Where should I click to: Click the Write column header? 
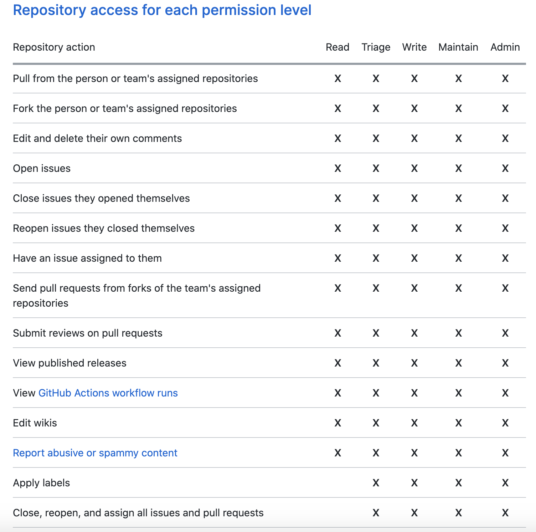point(414,47)
